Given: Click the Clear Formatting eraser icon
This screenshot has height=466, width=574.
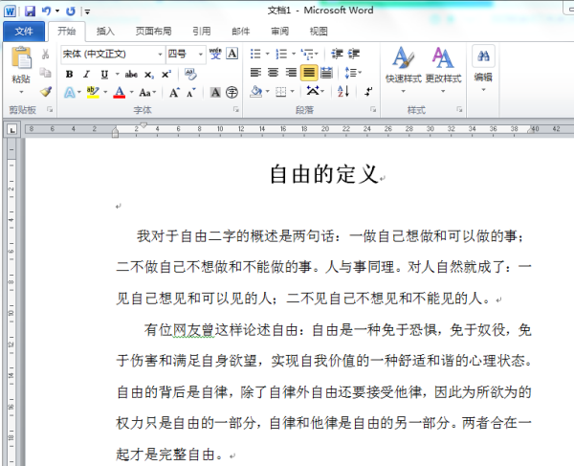Looking at the screenshot, I should tap(190, 74).
